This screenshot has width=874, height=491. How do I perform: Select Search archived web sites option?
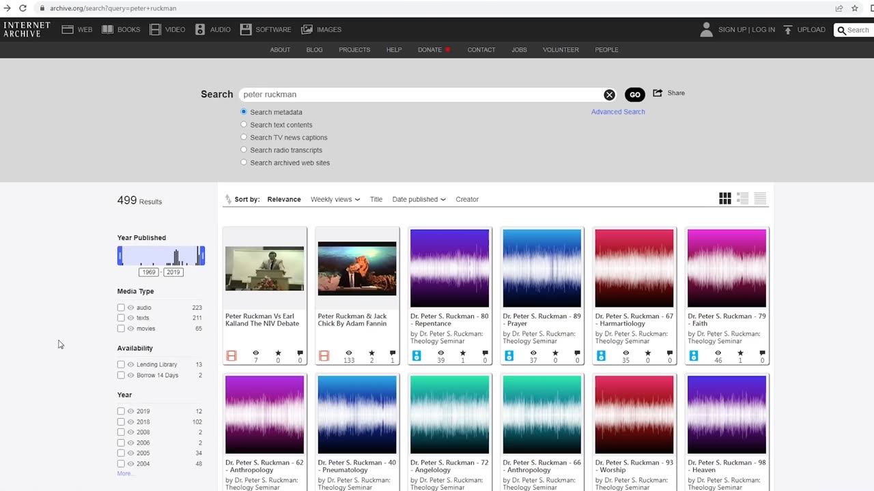(244, 162)
